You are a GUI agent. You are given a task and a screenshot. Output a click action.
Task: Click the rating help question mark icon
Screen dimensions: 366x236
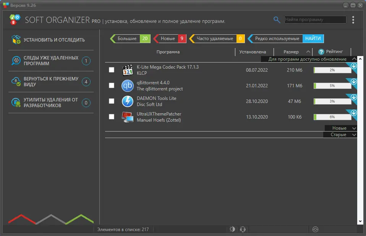point(321,52)
